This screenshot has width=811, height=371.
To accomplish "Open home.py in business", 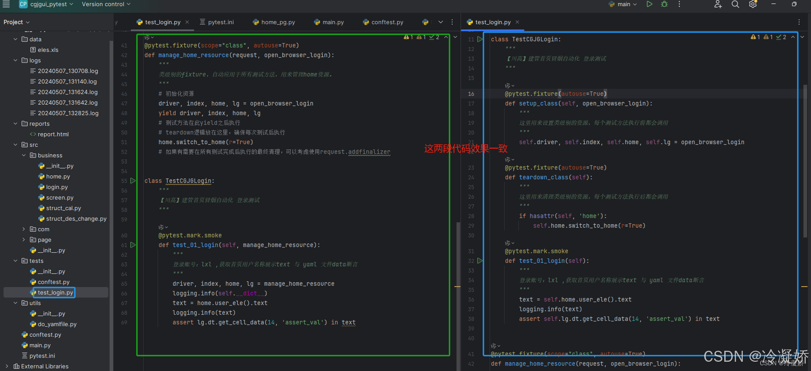I will point(58,176).
